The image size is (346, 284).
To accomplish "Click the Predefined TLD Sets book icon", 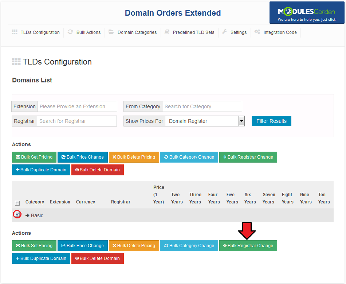I will point(167,32).
